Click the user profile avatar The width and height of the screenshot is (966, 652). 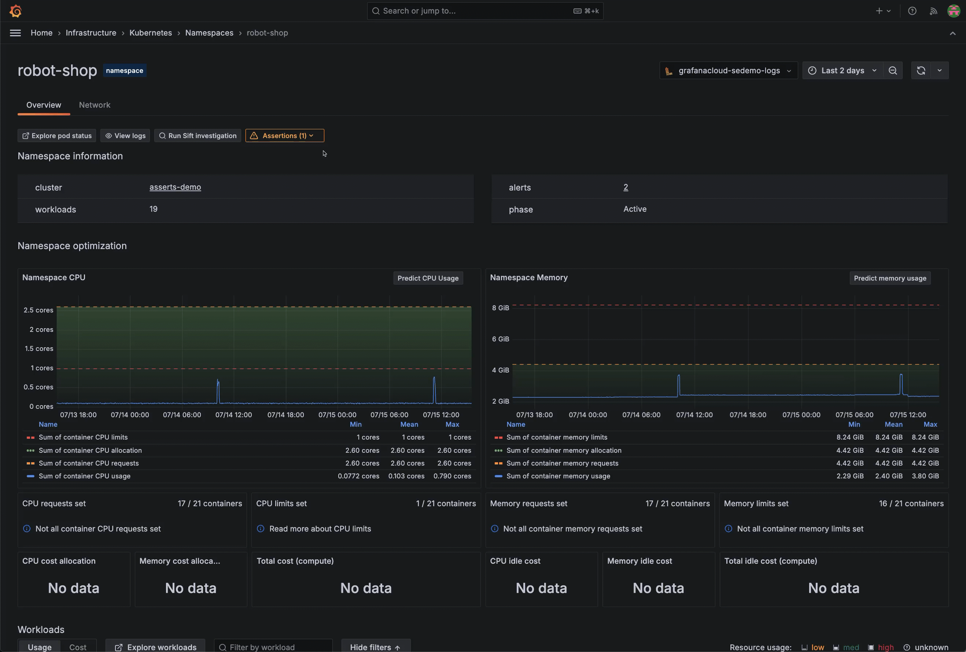954,11
